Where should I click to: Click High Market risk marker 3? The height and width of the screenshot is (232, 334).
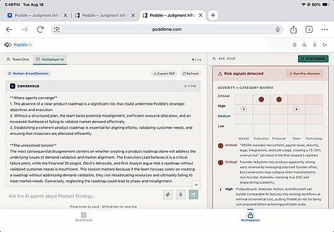coord(243,109)
